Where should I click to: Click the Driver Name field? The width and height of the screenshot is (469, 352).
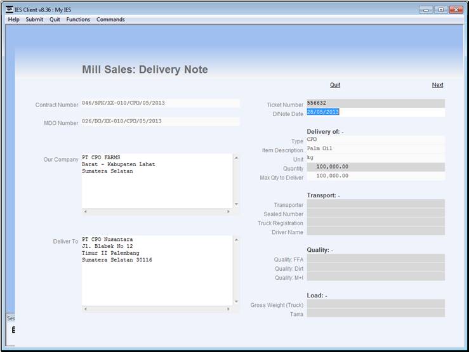376,231
